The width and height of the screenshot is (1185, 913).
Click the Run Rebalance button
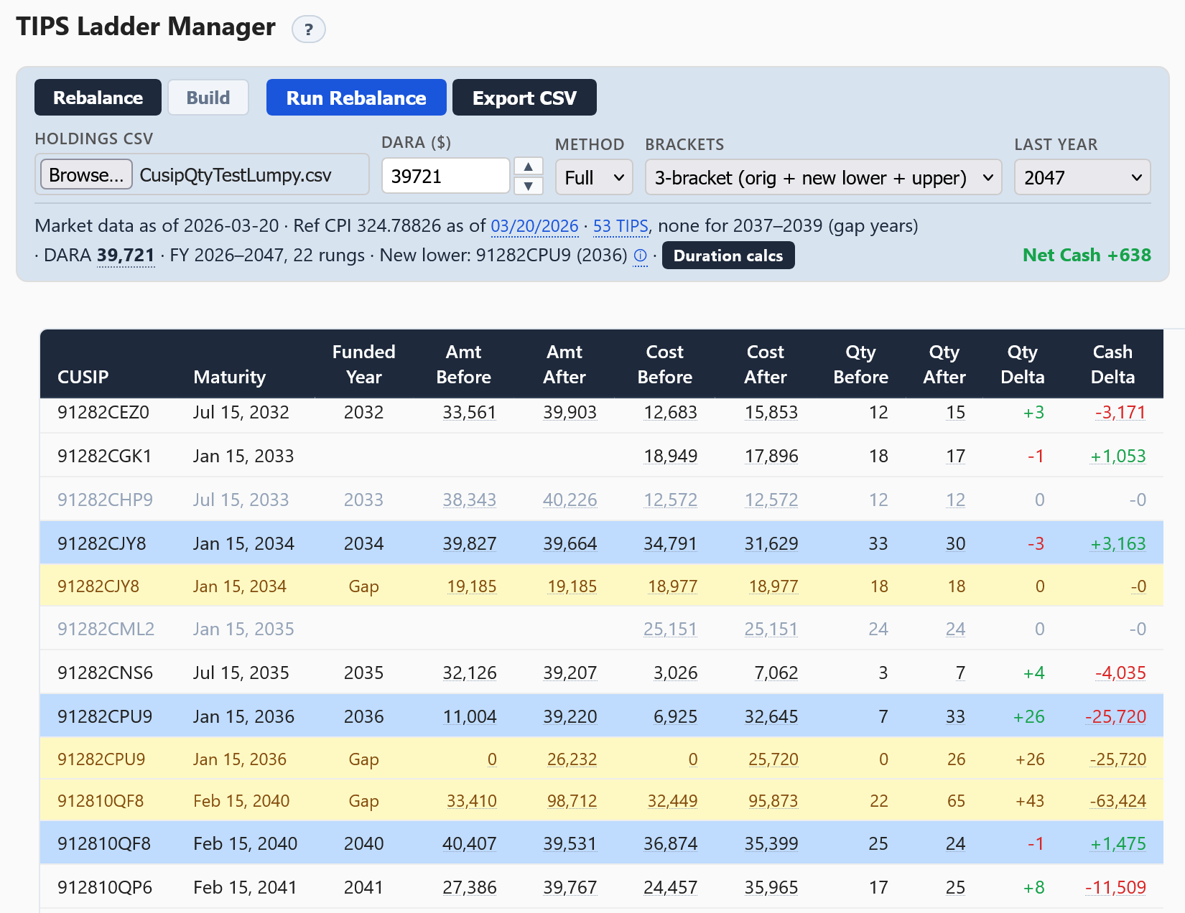click(356, 98)
